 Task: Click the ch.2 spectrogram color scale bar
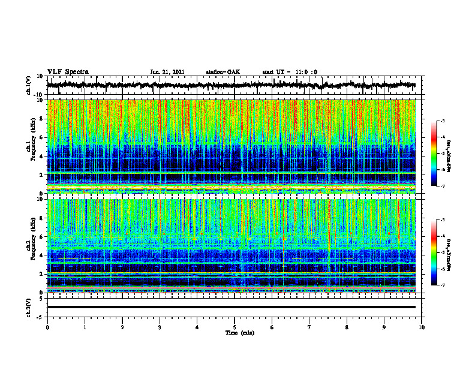(434, 252)
